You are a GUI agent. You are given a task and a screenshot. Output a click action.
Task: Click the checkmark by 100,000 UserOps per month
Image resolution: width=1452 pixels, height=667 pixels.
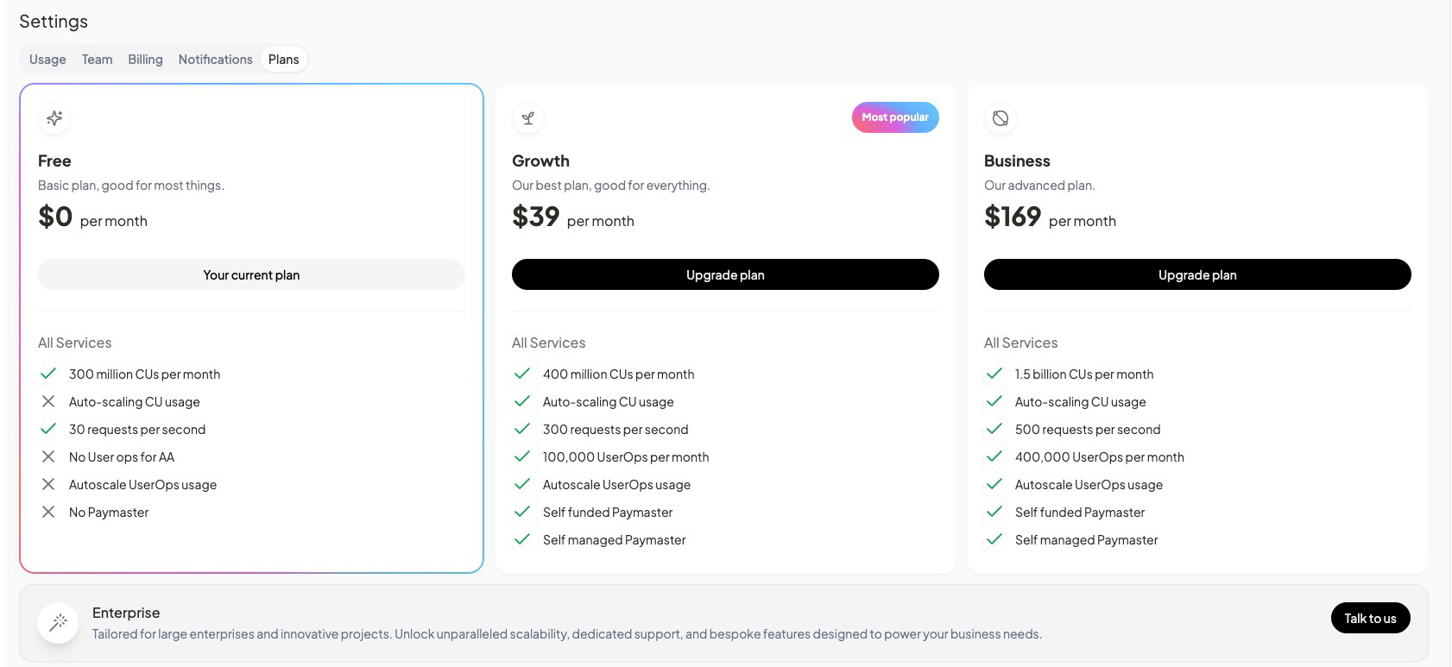tap(521, 456)
